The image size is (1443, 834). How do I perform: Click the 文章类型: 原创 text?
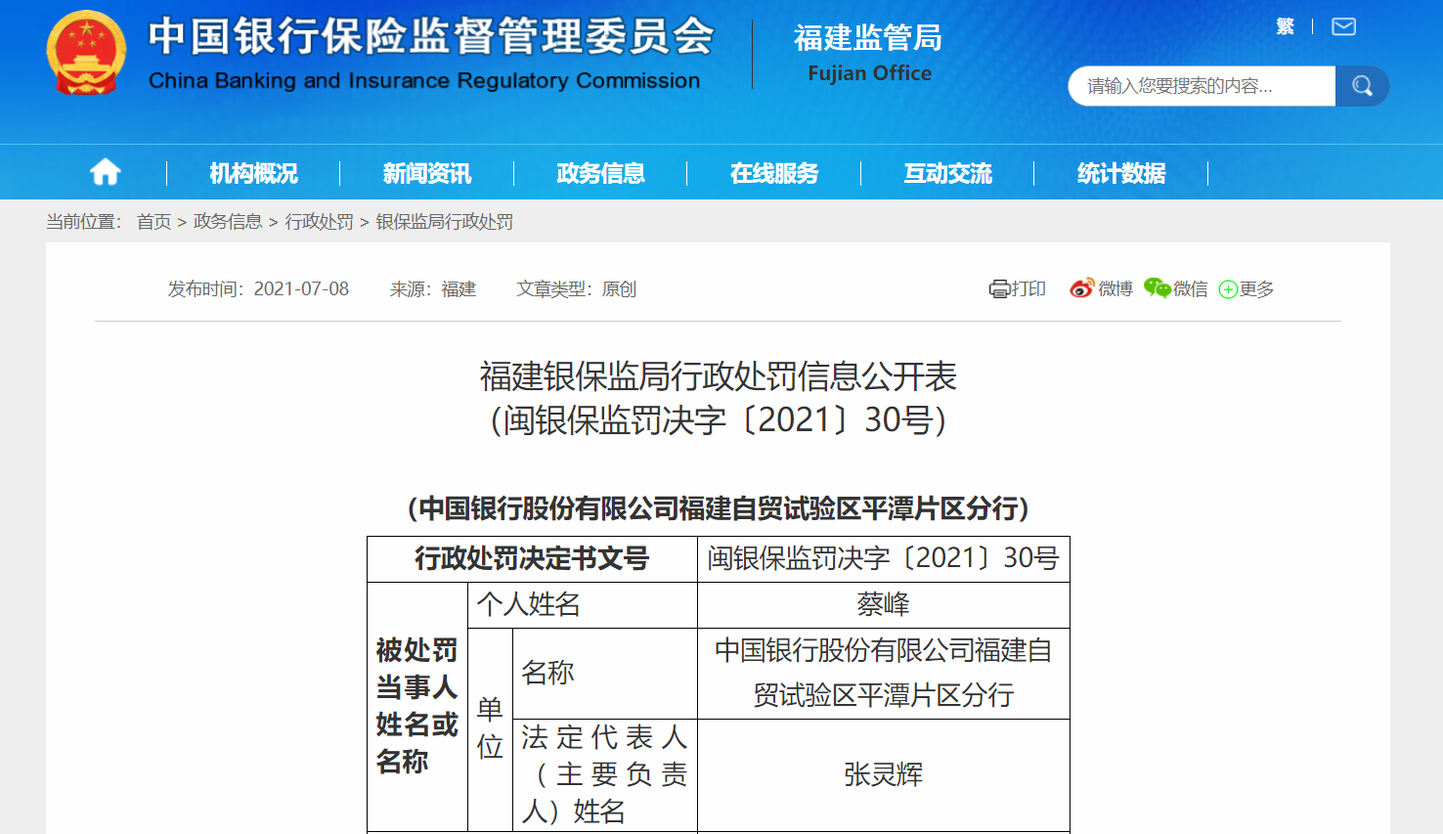[577, 288]
